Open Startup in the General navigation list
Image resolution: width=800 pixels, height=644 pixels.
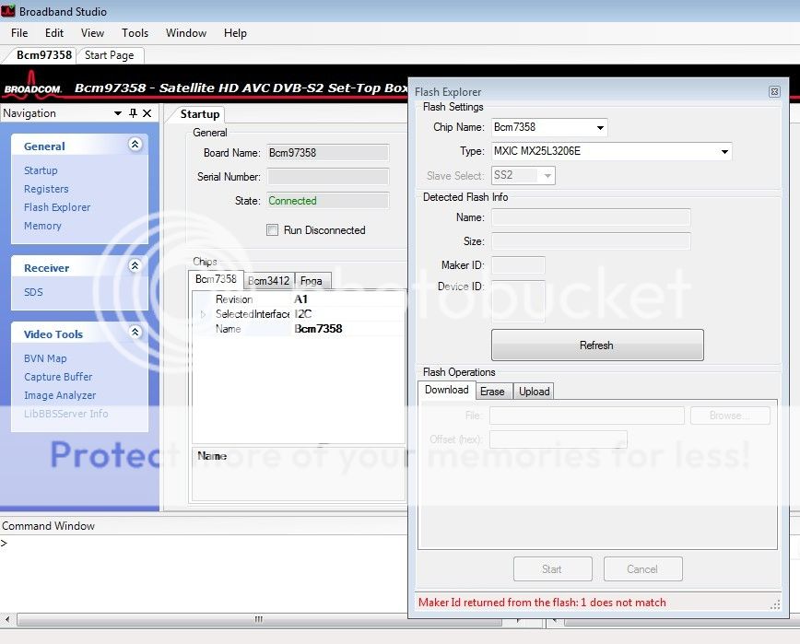click(x=41, y=170)
